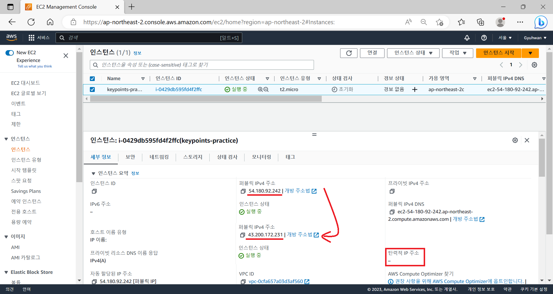553x294 pixels.
Task: Click the sidebar vertical scrollbar
Action: click(x=79, y=117)
